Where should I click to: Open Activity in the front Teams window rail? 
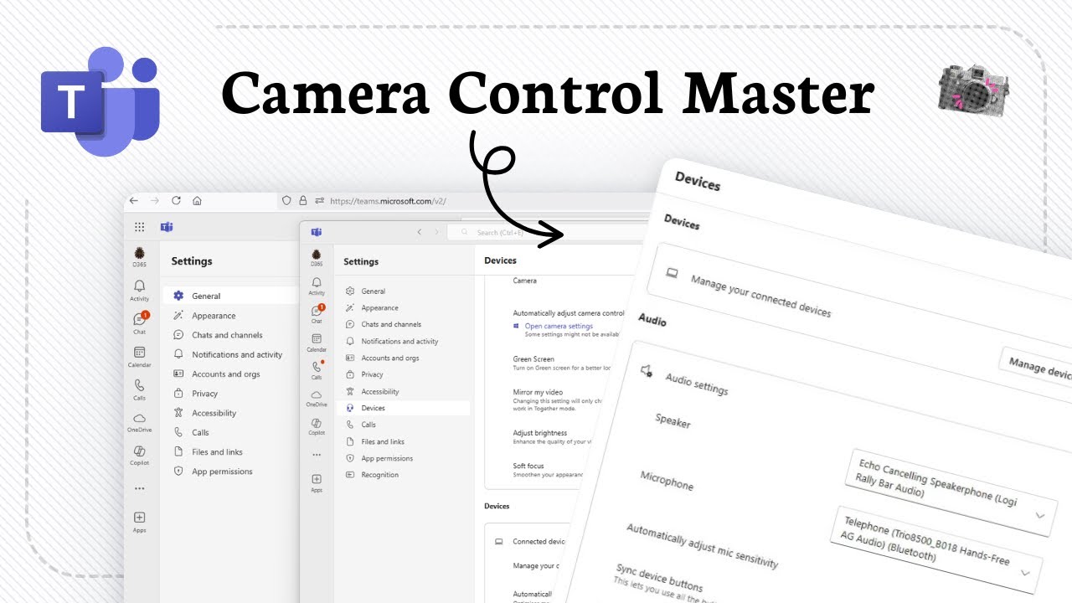(317, 286)
